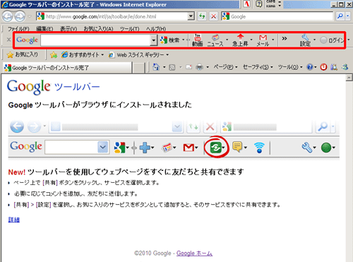Run search with the magnifier button
The width and height of the screenshot is (353, 262).
click(x=340, y=16)
